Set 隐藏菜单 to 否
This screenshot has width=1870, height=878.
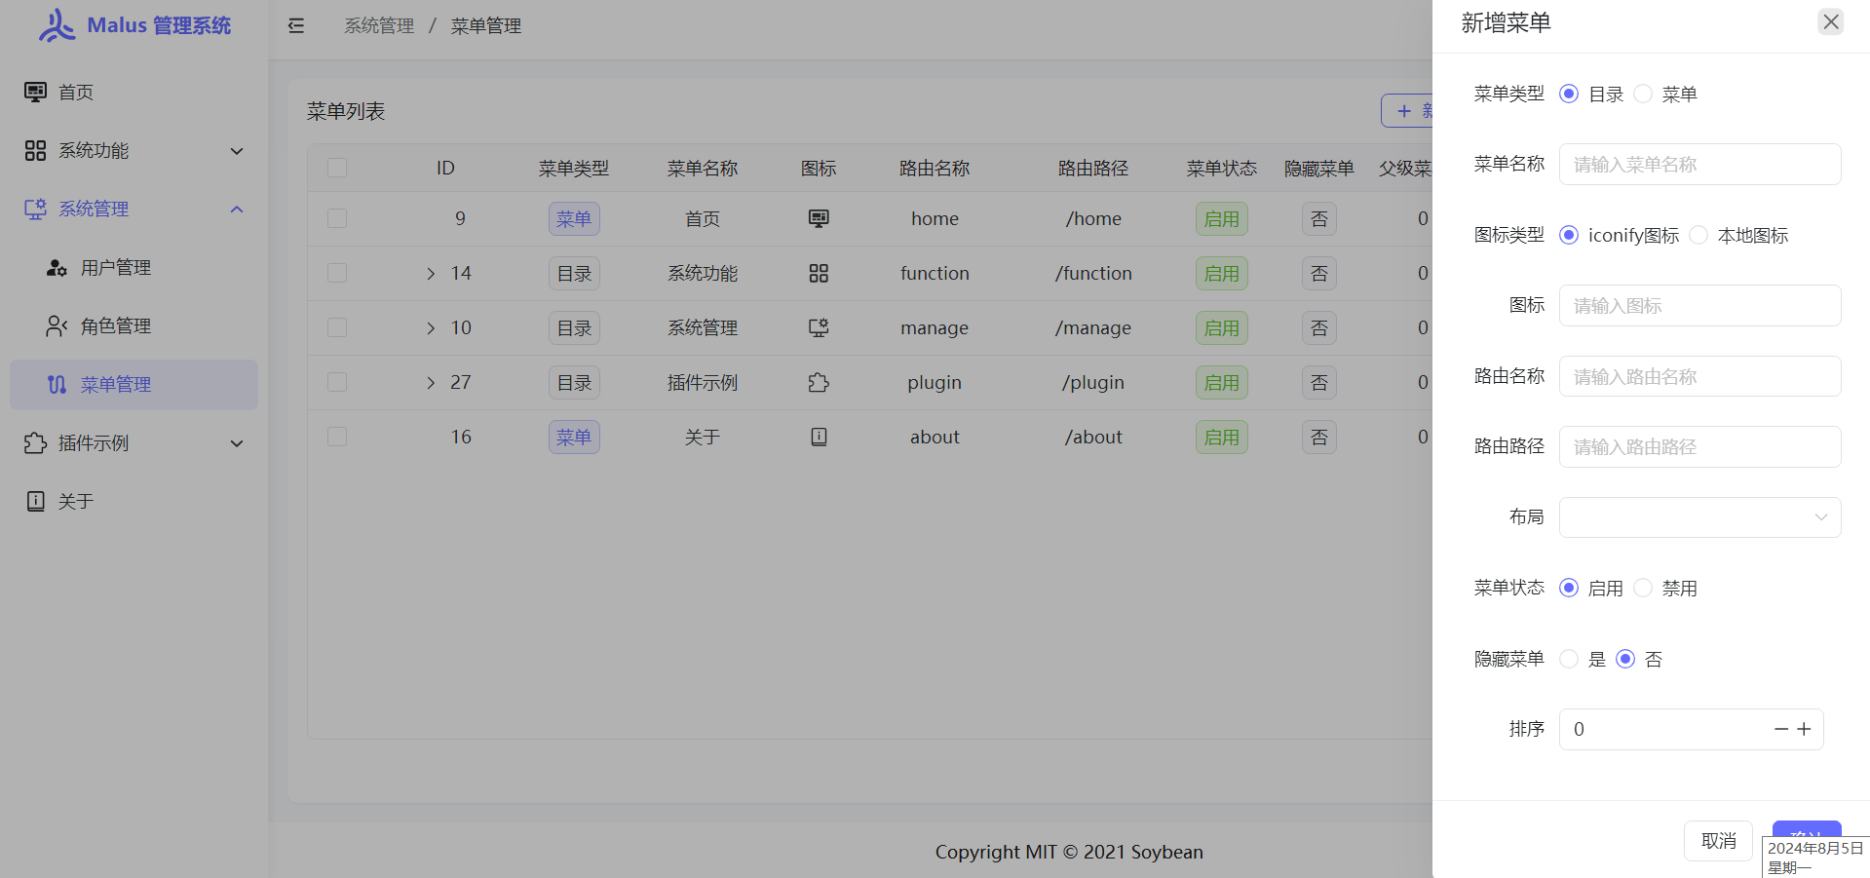pos(1625,659)
